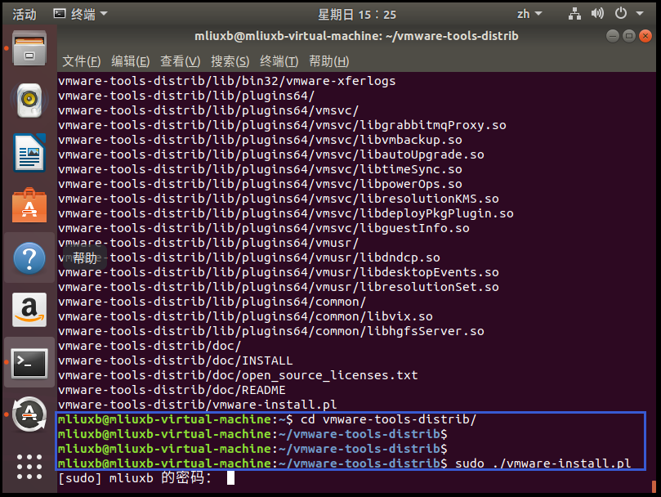The width and height of the screenshot is (661, 497).
Task: Click line ending libdeployPkgPlugin.so
Action: 286,213
